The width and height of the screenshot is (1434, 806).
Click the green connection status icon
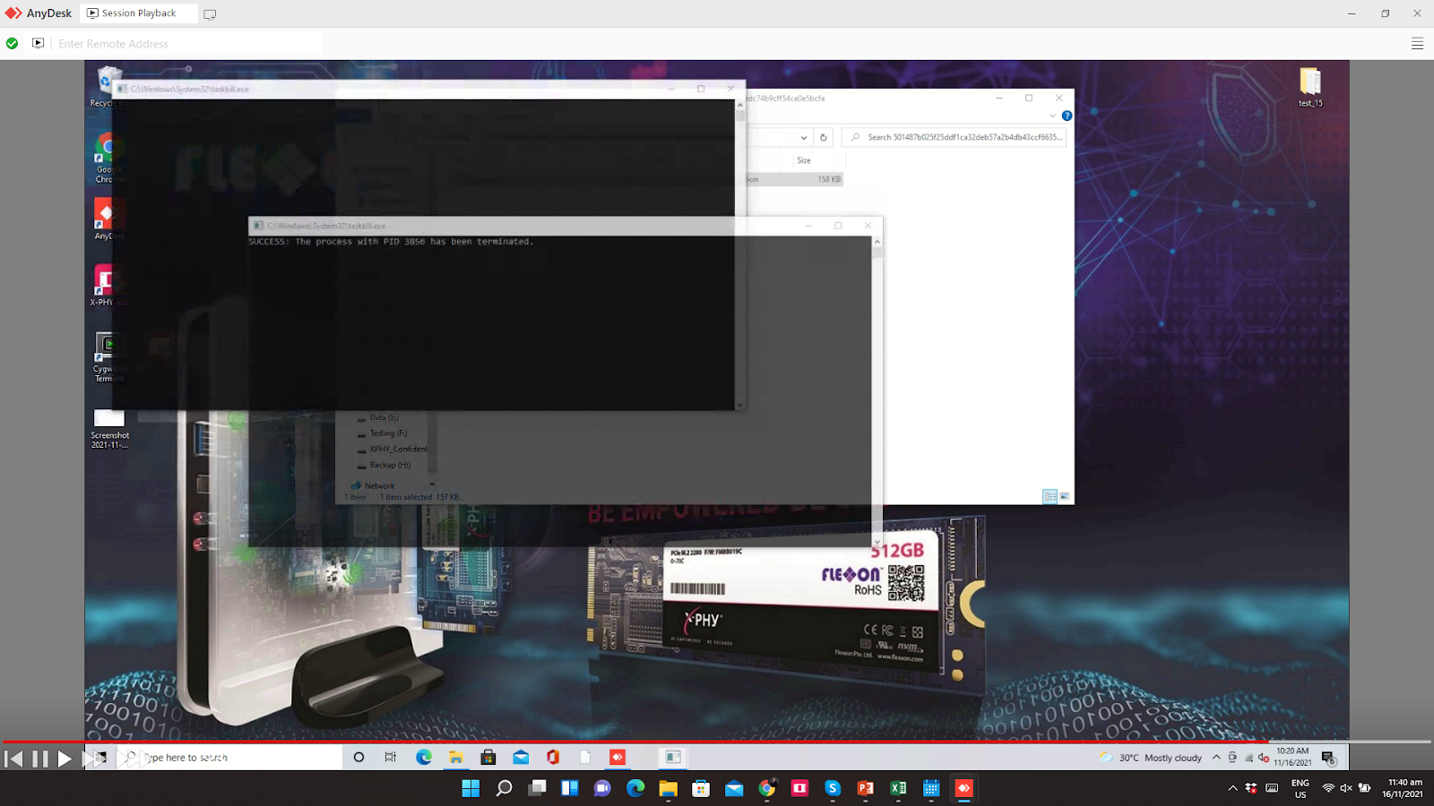tap(13, 43)
